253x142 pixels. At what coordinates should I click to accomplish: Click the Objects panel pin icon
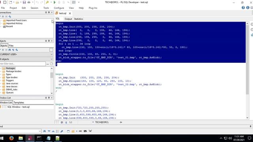[49, 41]
